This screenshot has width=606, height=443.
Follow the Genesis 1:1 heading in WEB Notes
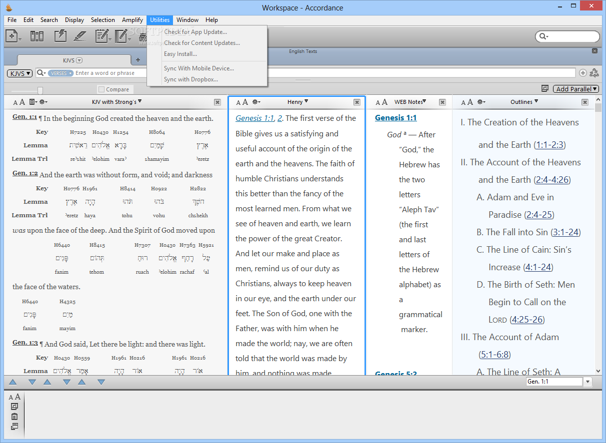(x=395, y=118)
